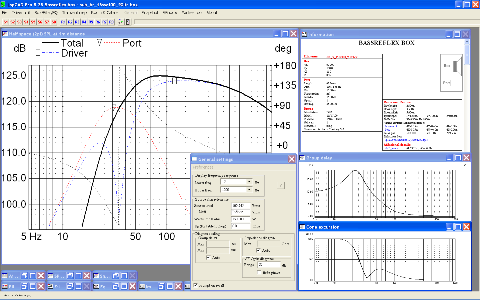The height and width of the screenshot is (300, 480).
Task: Open the Transient resp menu
Action: 74,13
